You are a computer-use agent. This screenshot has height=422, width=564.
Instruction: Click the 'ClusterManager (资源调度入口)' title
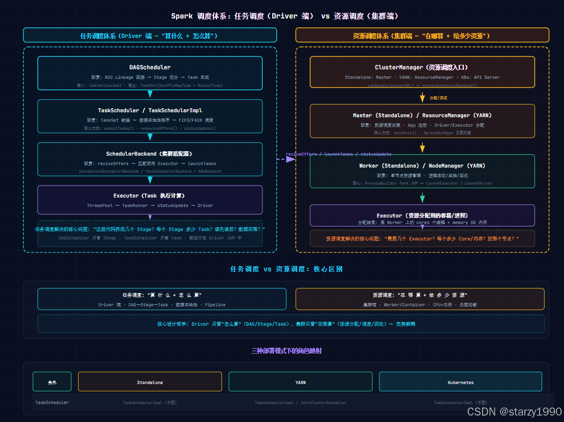tap(422, 67)
